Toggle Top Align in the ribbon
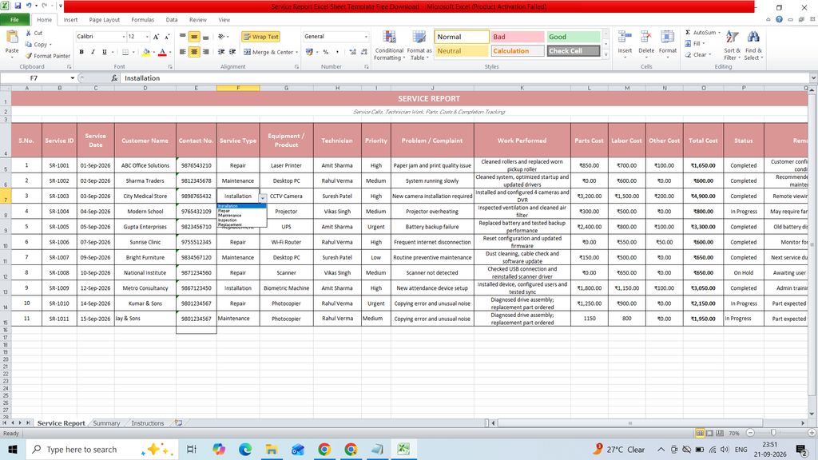 pos(183,37)
